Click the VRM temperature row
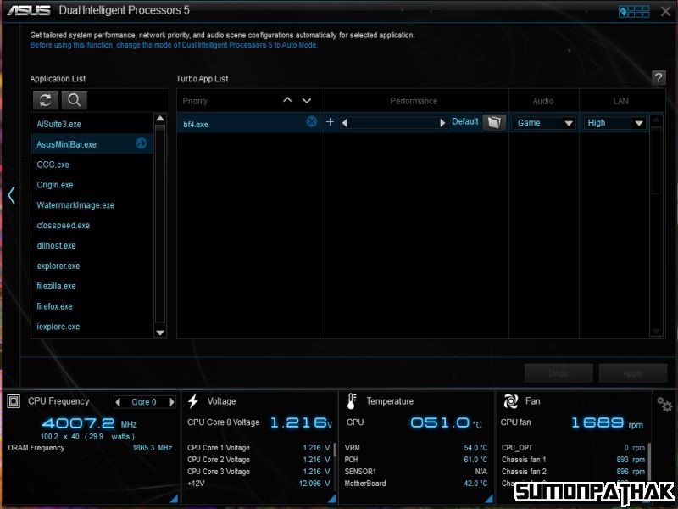This screenshot has height=509, width=678. [416, 448]
